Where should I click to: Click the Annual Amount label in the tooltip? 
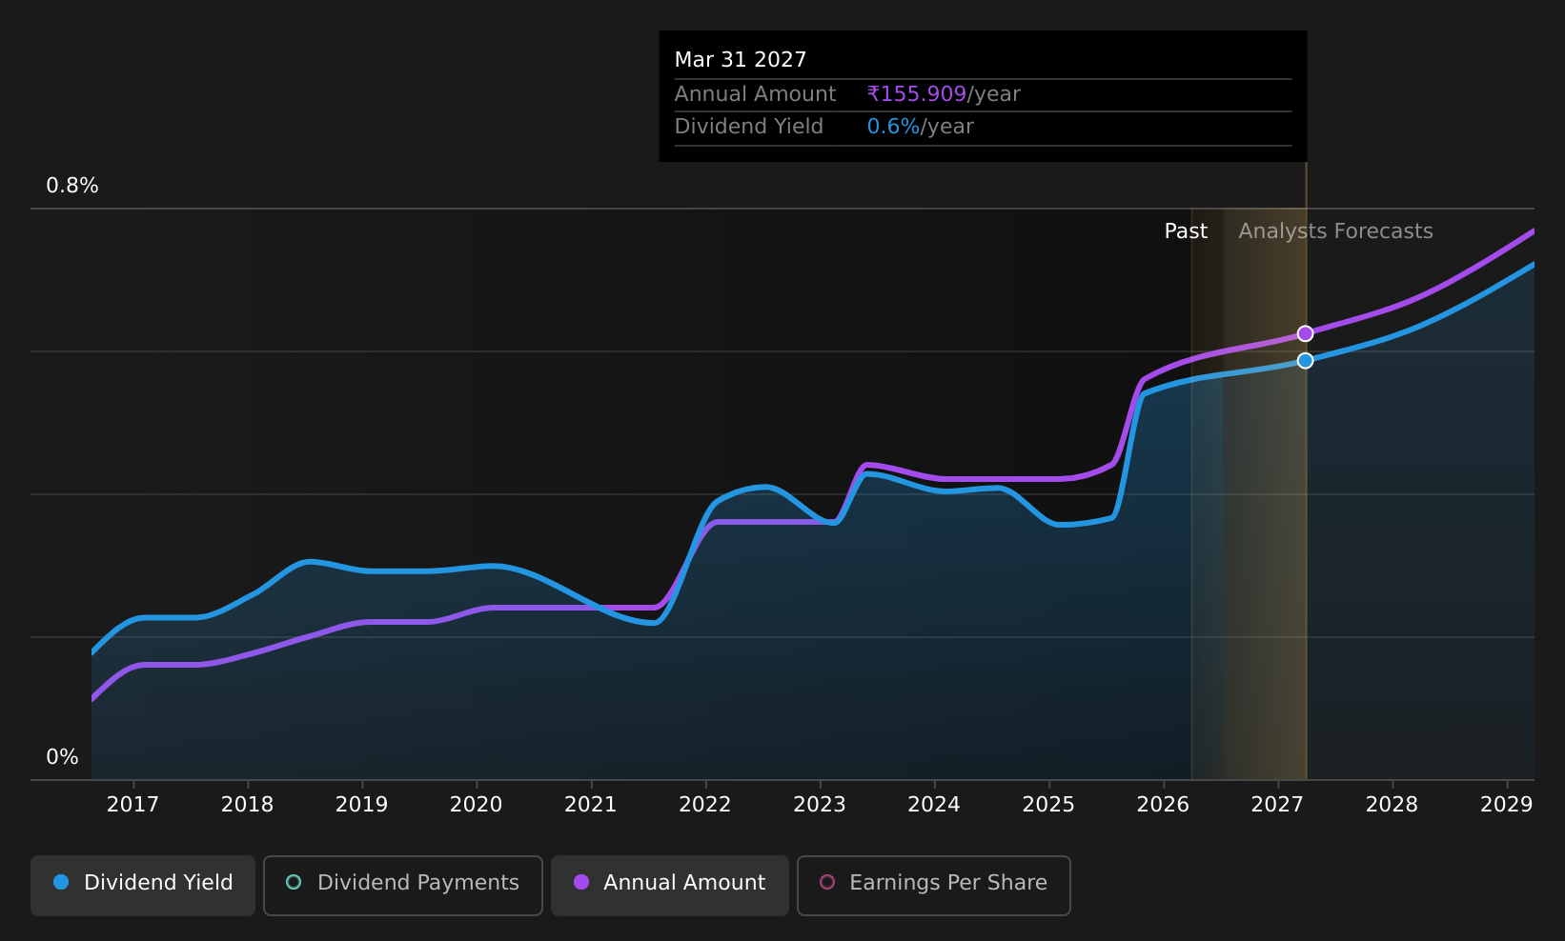[x=755, y=94]
